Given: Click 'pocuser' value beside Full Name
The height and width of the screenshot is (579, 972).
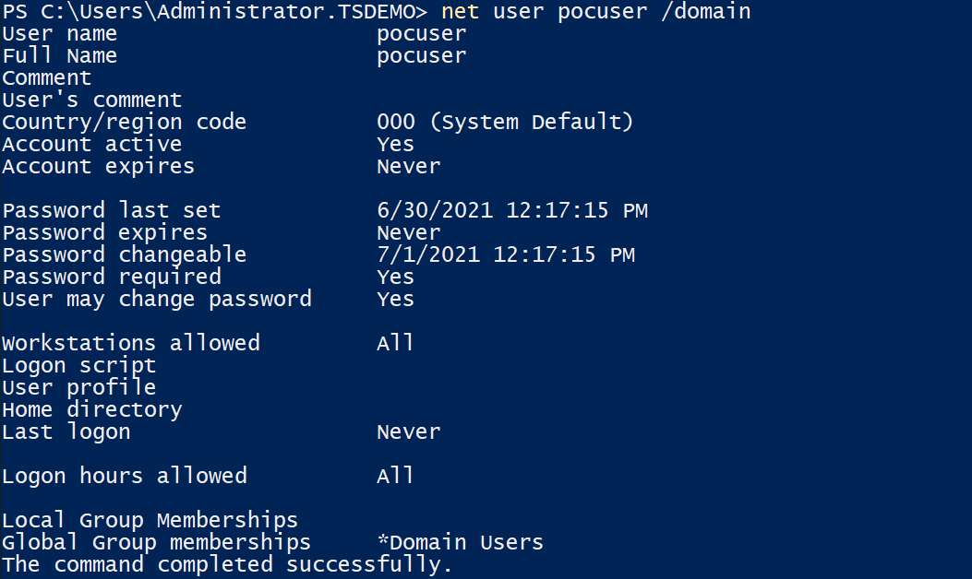Looking at the screenshot, I should [x=422, y=57].
